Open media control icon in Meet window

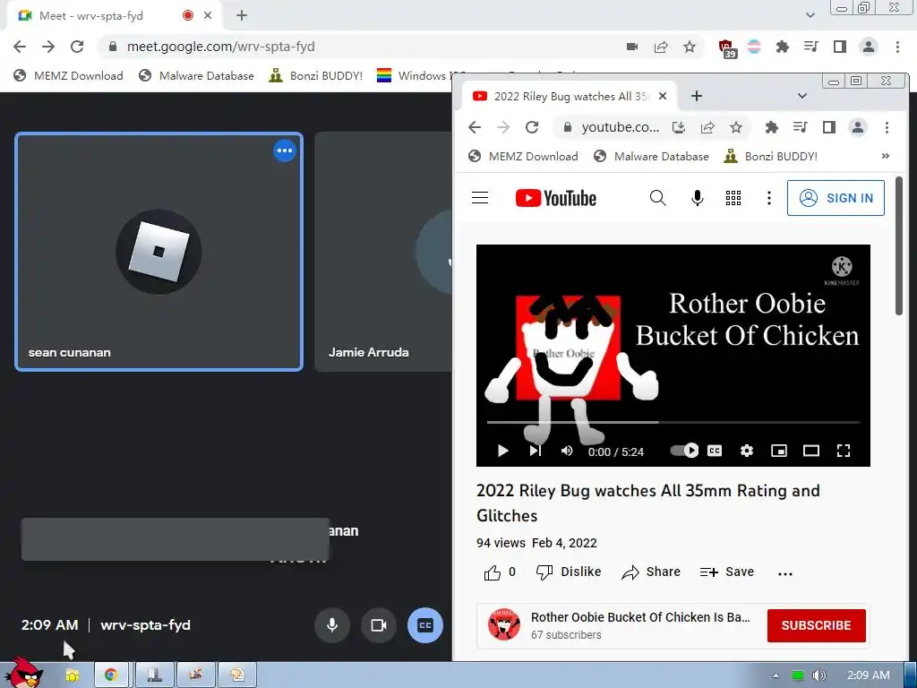[x=811, y=47]
